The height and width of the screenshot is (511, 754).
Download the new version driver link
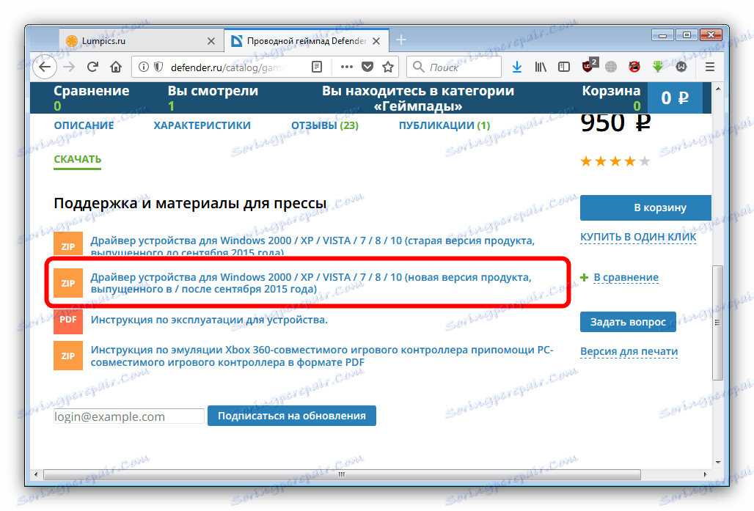click(311, 283)
